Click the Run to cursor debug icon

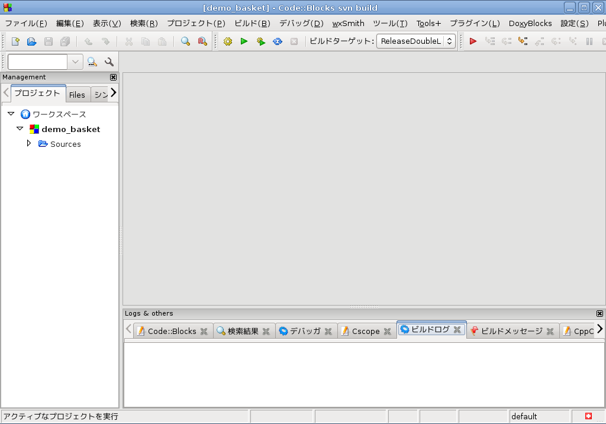click(489, 41)
